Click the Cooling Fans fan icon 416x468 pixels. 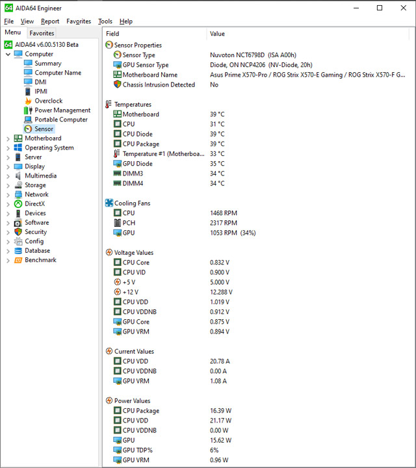[109, 203]
